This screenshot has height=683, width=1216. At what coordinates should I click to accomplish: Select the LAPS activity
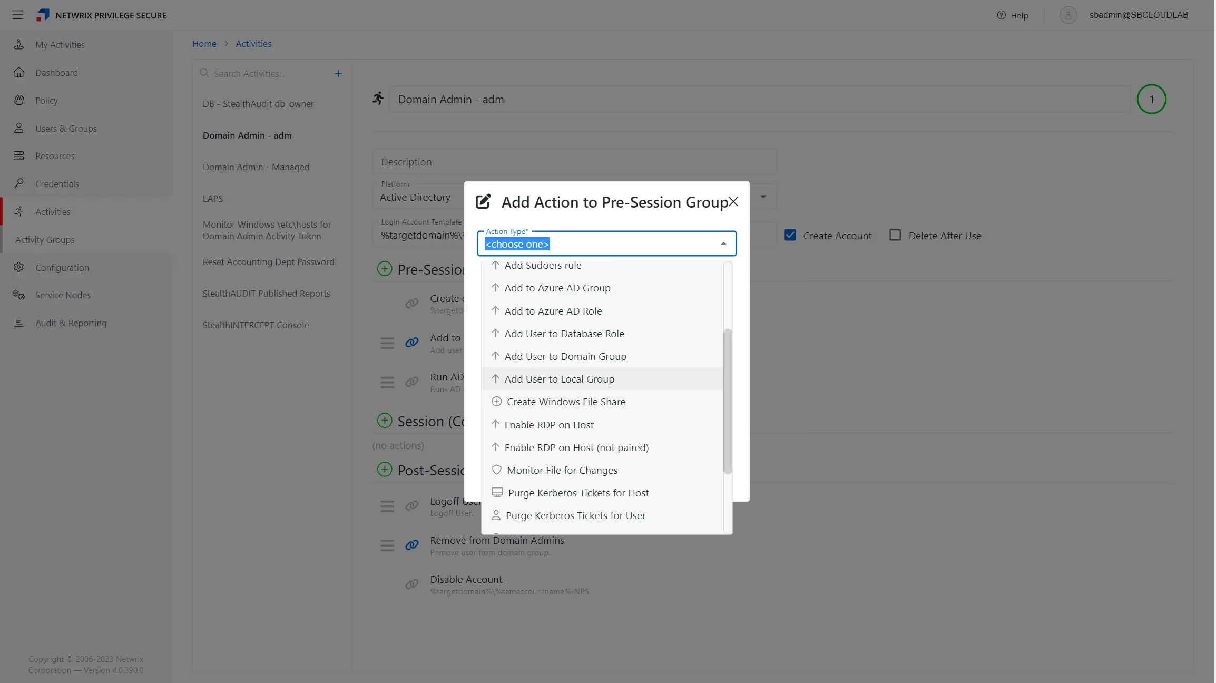tap(213, 199)
